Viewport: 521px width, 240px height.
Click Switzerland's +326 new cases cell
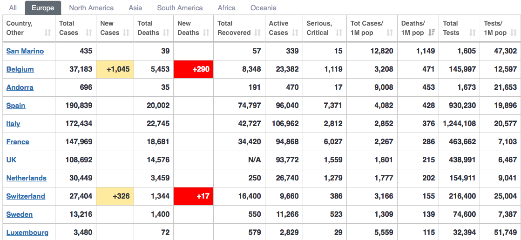[115, 196]
